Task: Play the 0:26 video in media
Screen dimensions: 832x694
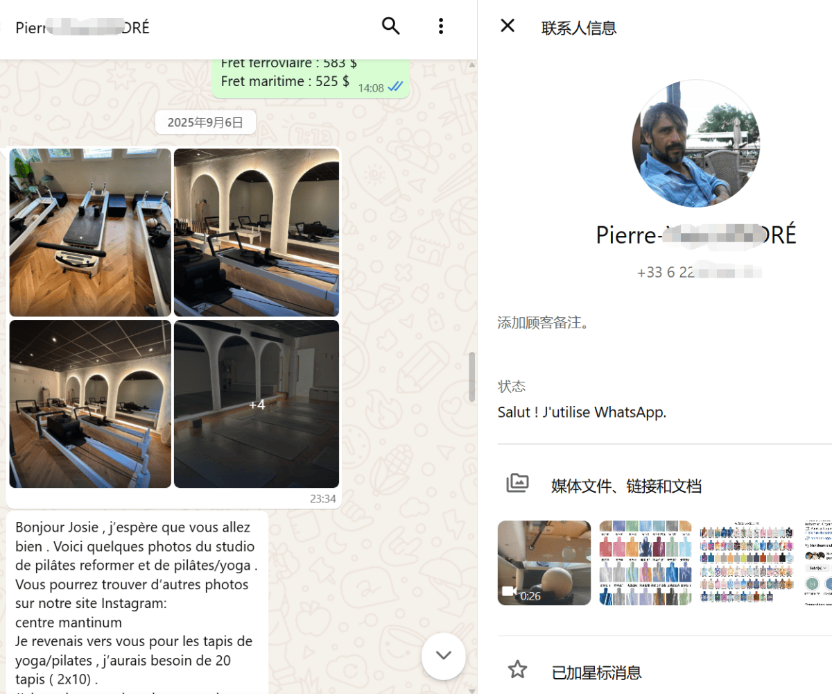Action: coord(544,562)
